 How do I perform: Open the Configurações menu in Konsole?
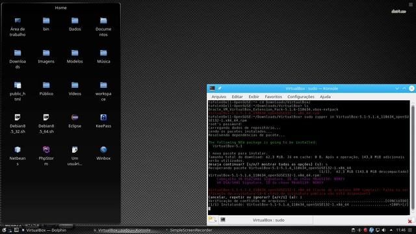301,97
